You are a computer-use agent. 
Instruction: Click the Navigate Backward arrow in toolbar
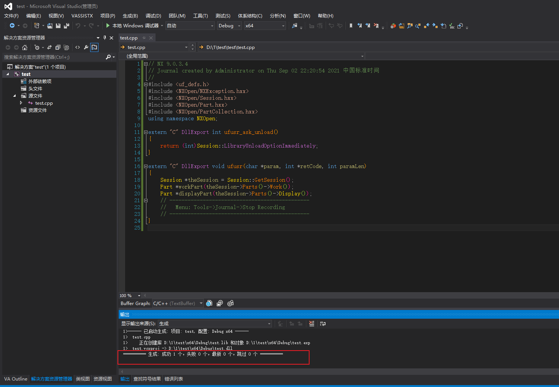(12, 26)
